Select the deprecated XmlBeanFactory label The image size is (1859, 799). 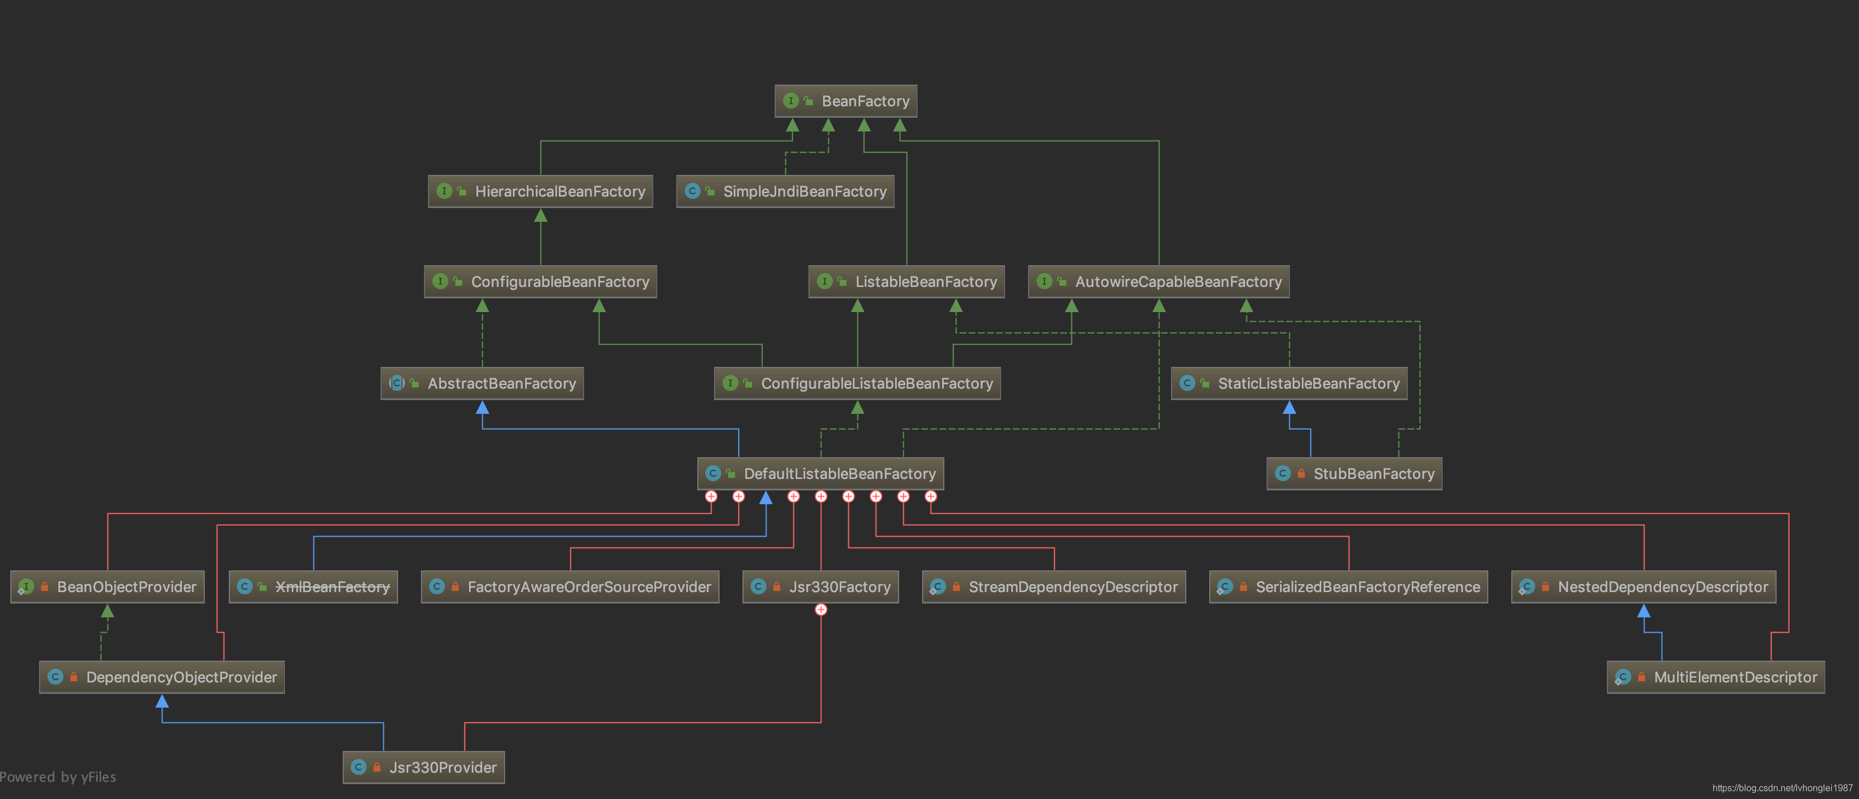click(x=332, y=587)
